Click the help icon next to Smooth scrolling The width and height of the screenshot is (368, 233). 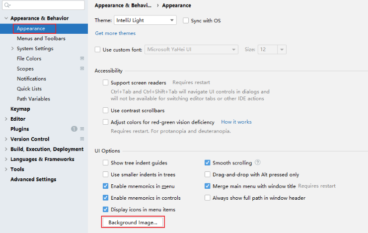pos(257,162)
